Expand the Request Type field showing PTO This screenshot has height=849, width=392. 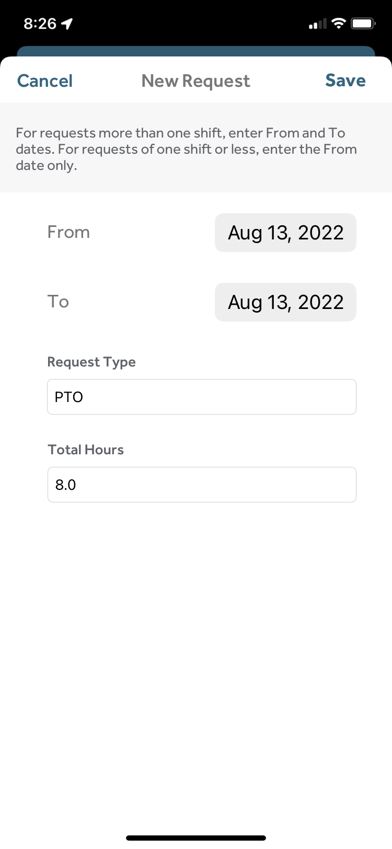tap(202, 397)
